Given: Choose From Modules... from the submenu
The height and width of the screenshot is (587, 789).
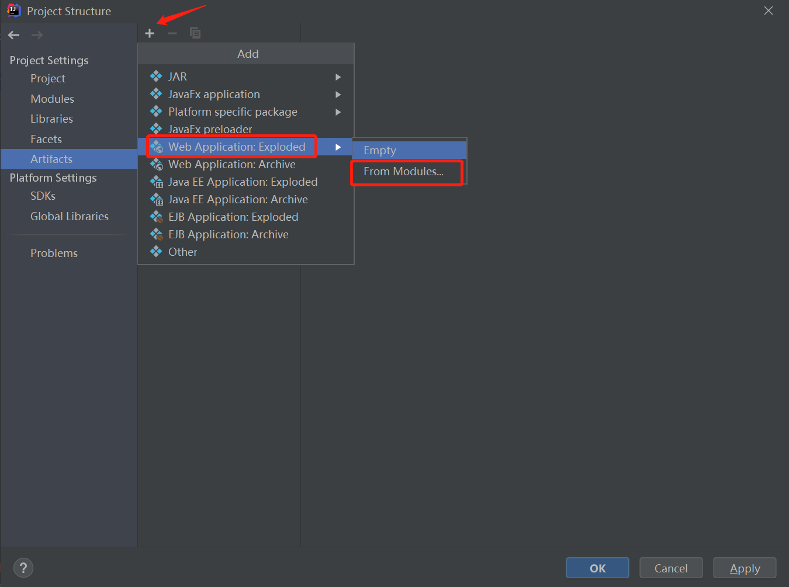Looking at the screenshot, I should [409, 171].
